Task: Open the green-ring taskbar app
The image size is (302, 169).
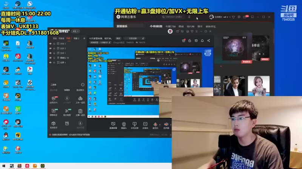Action: click(x=43, y=166)
